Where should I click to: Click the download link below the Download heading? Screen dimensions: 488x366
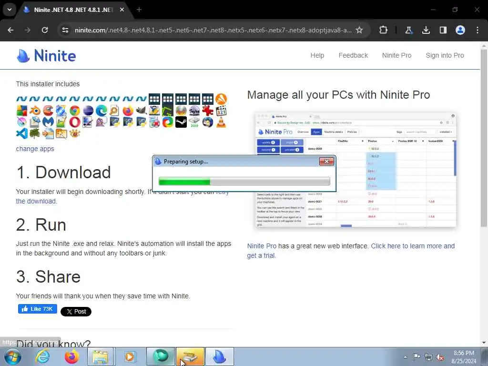(36, 201)
